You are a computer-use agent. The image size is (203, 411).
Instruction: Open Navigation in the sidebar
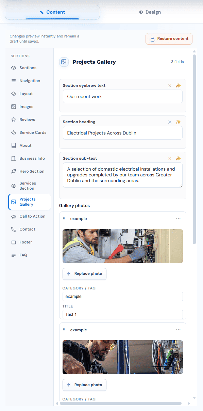click(x=30, y=81)
